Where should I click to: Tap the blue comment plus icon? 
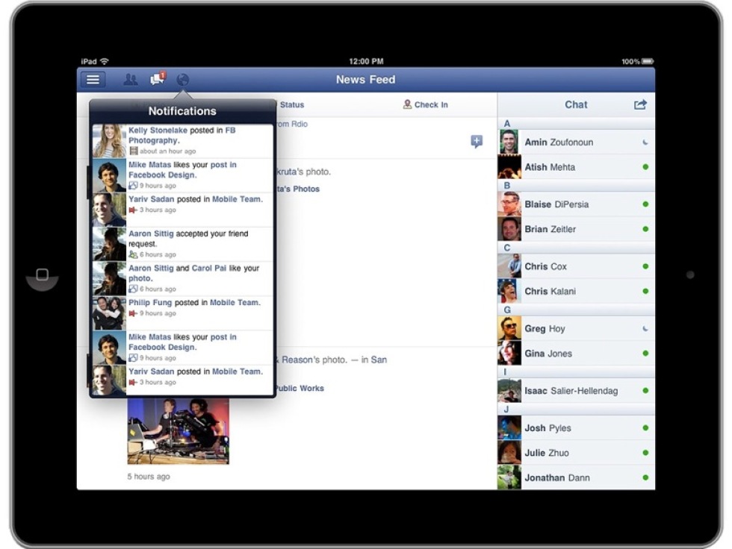point(477,142)
